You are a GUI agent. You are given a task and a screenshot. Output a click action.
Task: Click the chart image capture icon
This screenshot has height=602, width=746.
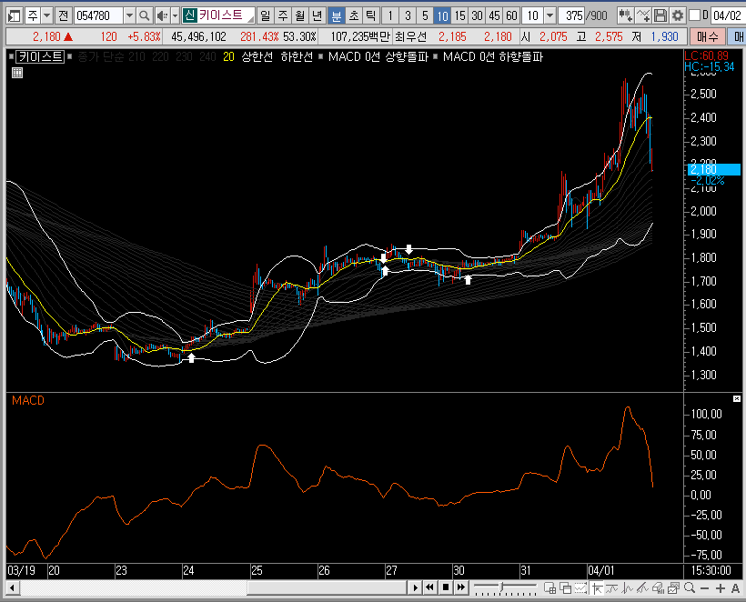click(673, 588)
